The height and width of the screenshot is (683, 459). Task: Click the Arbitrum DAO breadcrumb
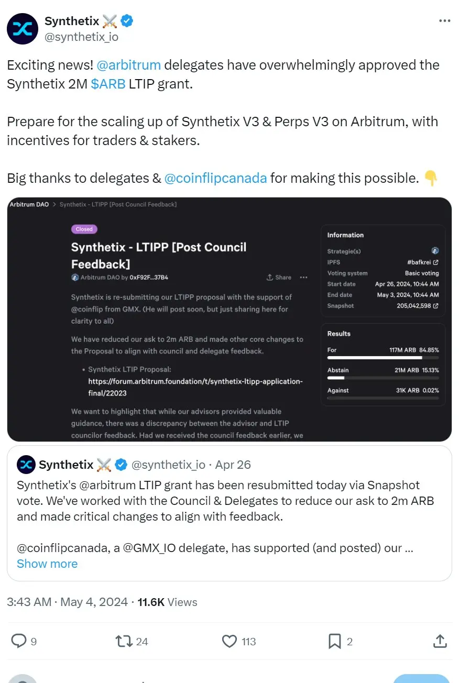click(x=29, y=204)
